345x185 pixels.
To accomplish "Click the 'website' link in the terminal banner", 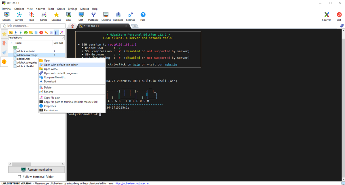I will point(171,64).
